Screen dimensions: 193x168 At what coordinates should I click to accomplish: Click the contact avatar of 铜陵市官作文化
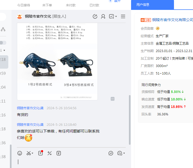pos(20,17)
